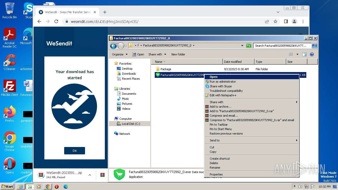Image resolution: width=338 pixels, height=190 pixels.
Task: Open Chrome's side panel icon
Action: coord(286,22)
